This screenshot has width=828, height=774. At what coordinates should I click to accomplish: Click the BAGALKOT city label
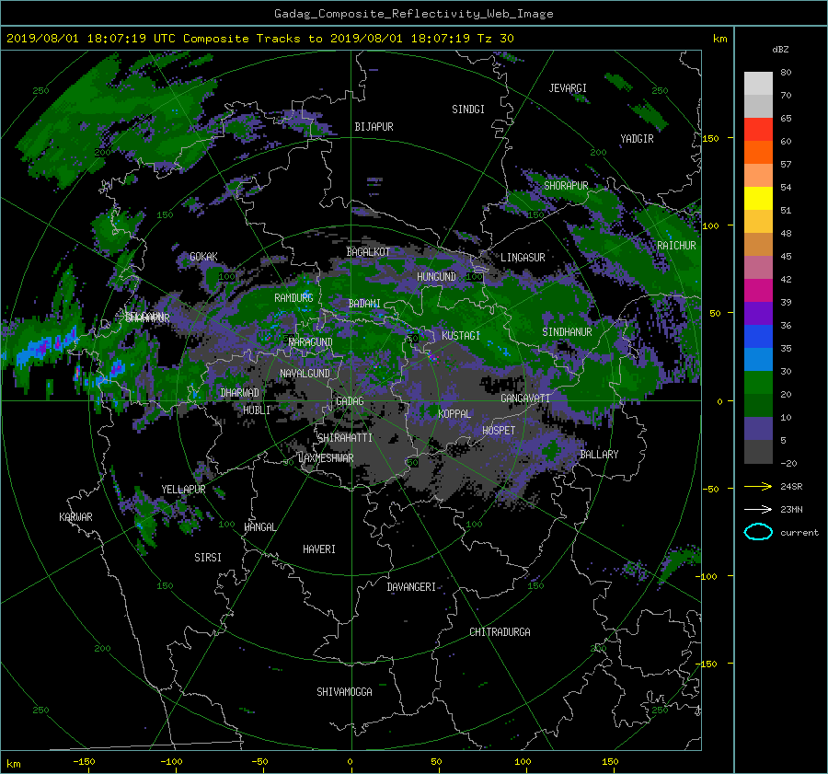point(368,252)
